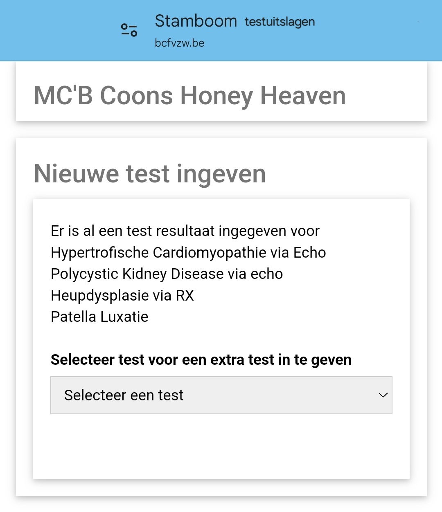442x512 pixels.
Task: Click 'Er is al een test resultaat' text
Action: [x=185, y=231]
